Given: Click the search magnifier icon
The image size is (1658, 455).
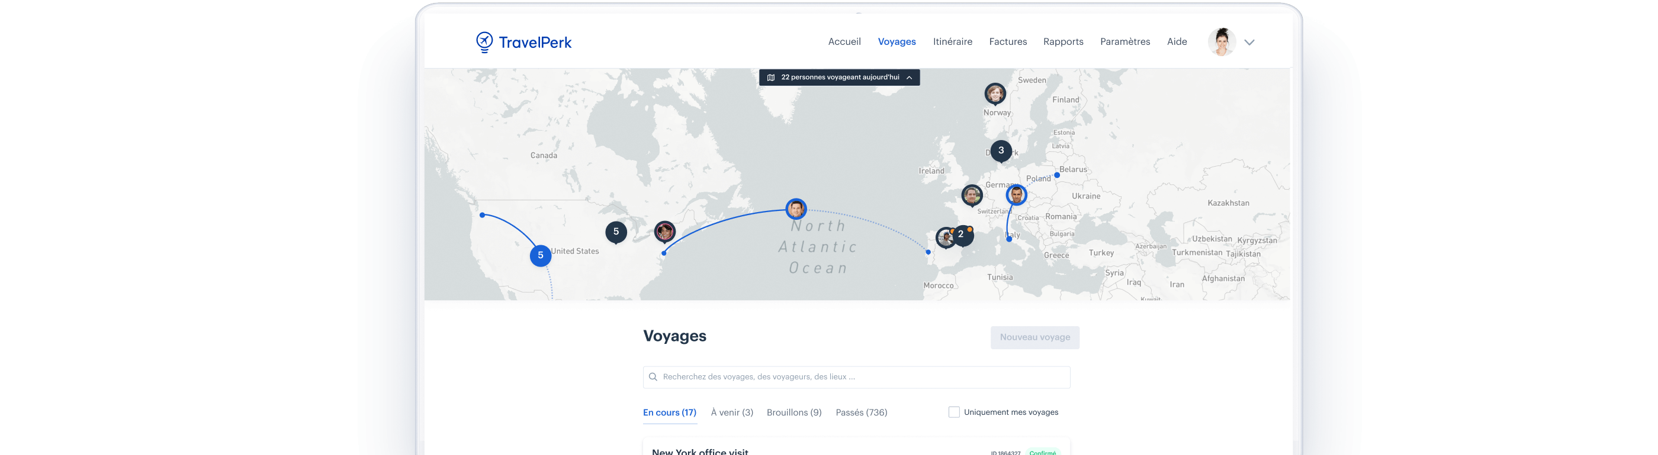Looking at the screenshot, I should pyautogui.click(x=653, y=377).
